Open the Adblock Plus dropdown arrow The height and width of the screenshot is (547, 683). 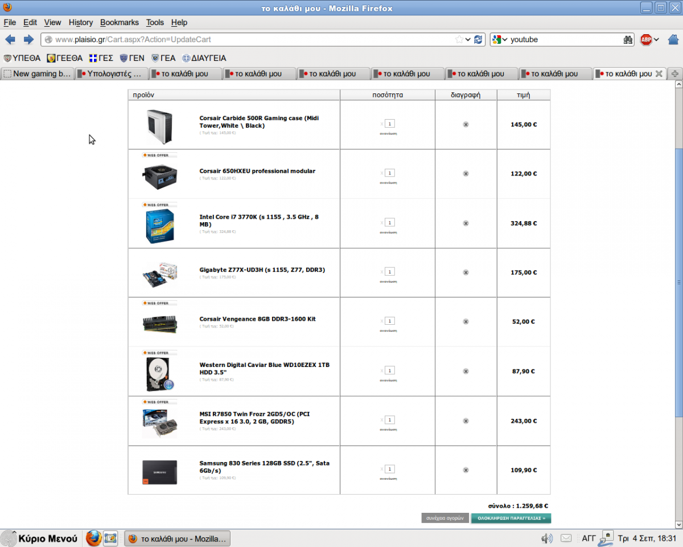[656, 39]
